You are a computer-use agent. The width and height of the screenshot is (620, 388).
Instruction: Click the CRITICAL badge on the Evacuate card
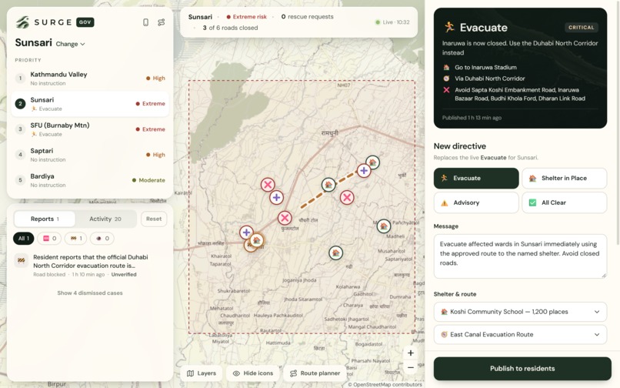pos(581,27)
